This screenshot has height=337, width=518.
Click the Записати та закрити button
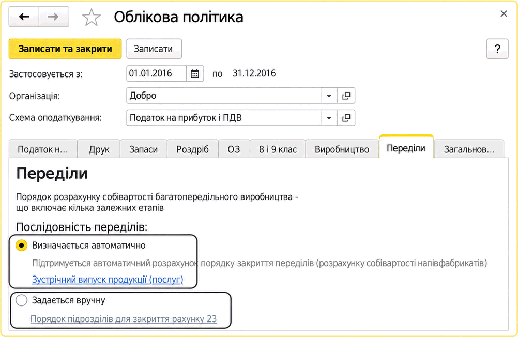pos(65,49)
